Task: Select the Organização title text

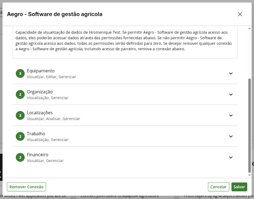Action: point(40,92)
